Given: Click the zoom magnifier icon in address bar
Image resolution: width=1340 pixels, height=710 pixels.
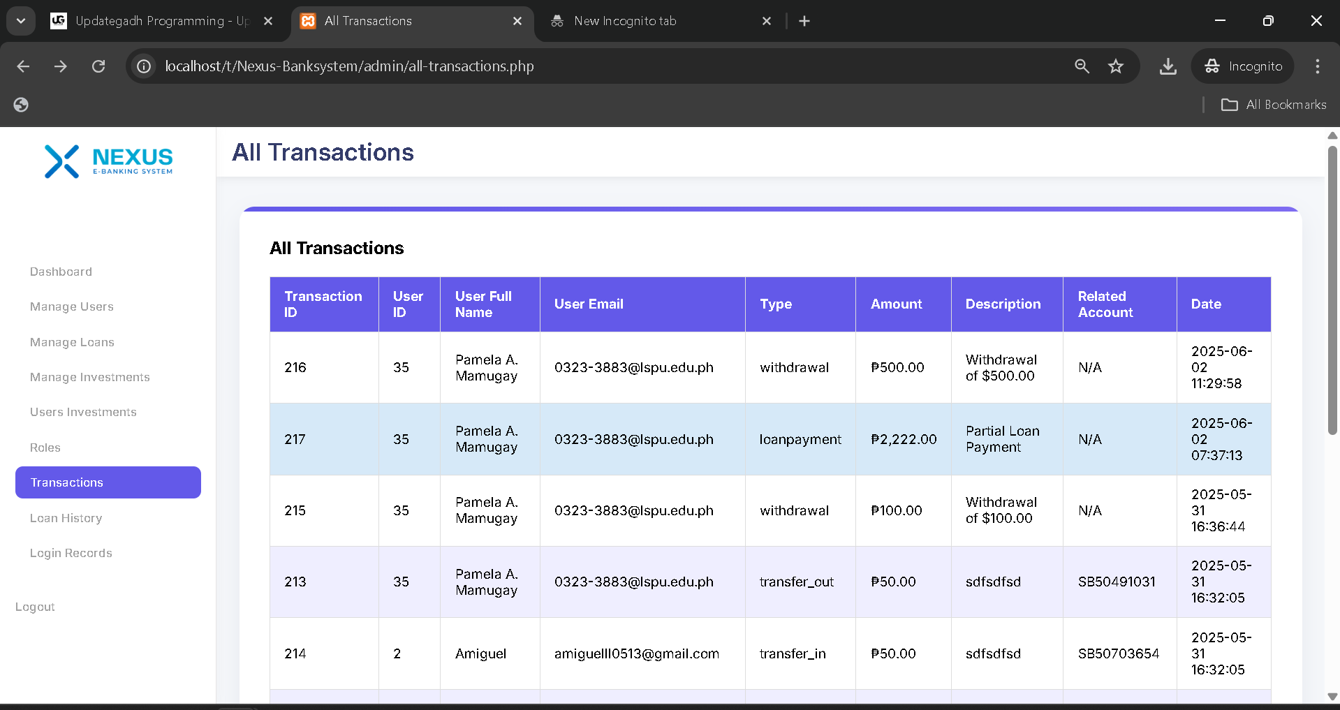Looking at the screenshot, I should [x=1082, y=66].
